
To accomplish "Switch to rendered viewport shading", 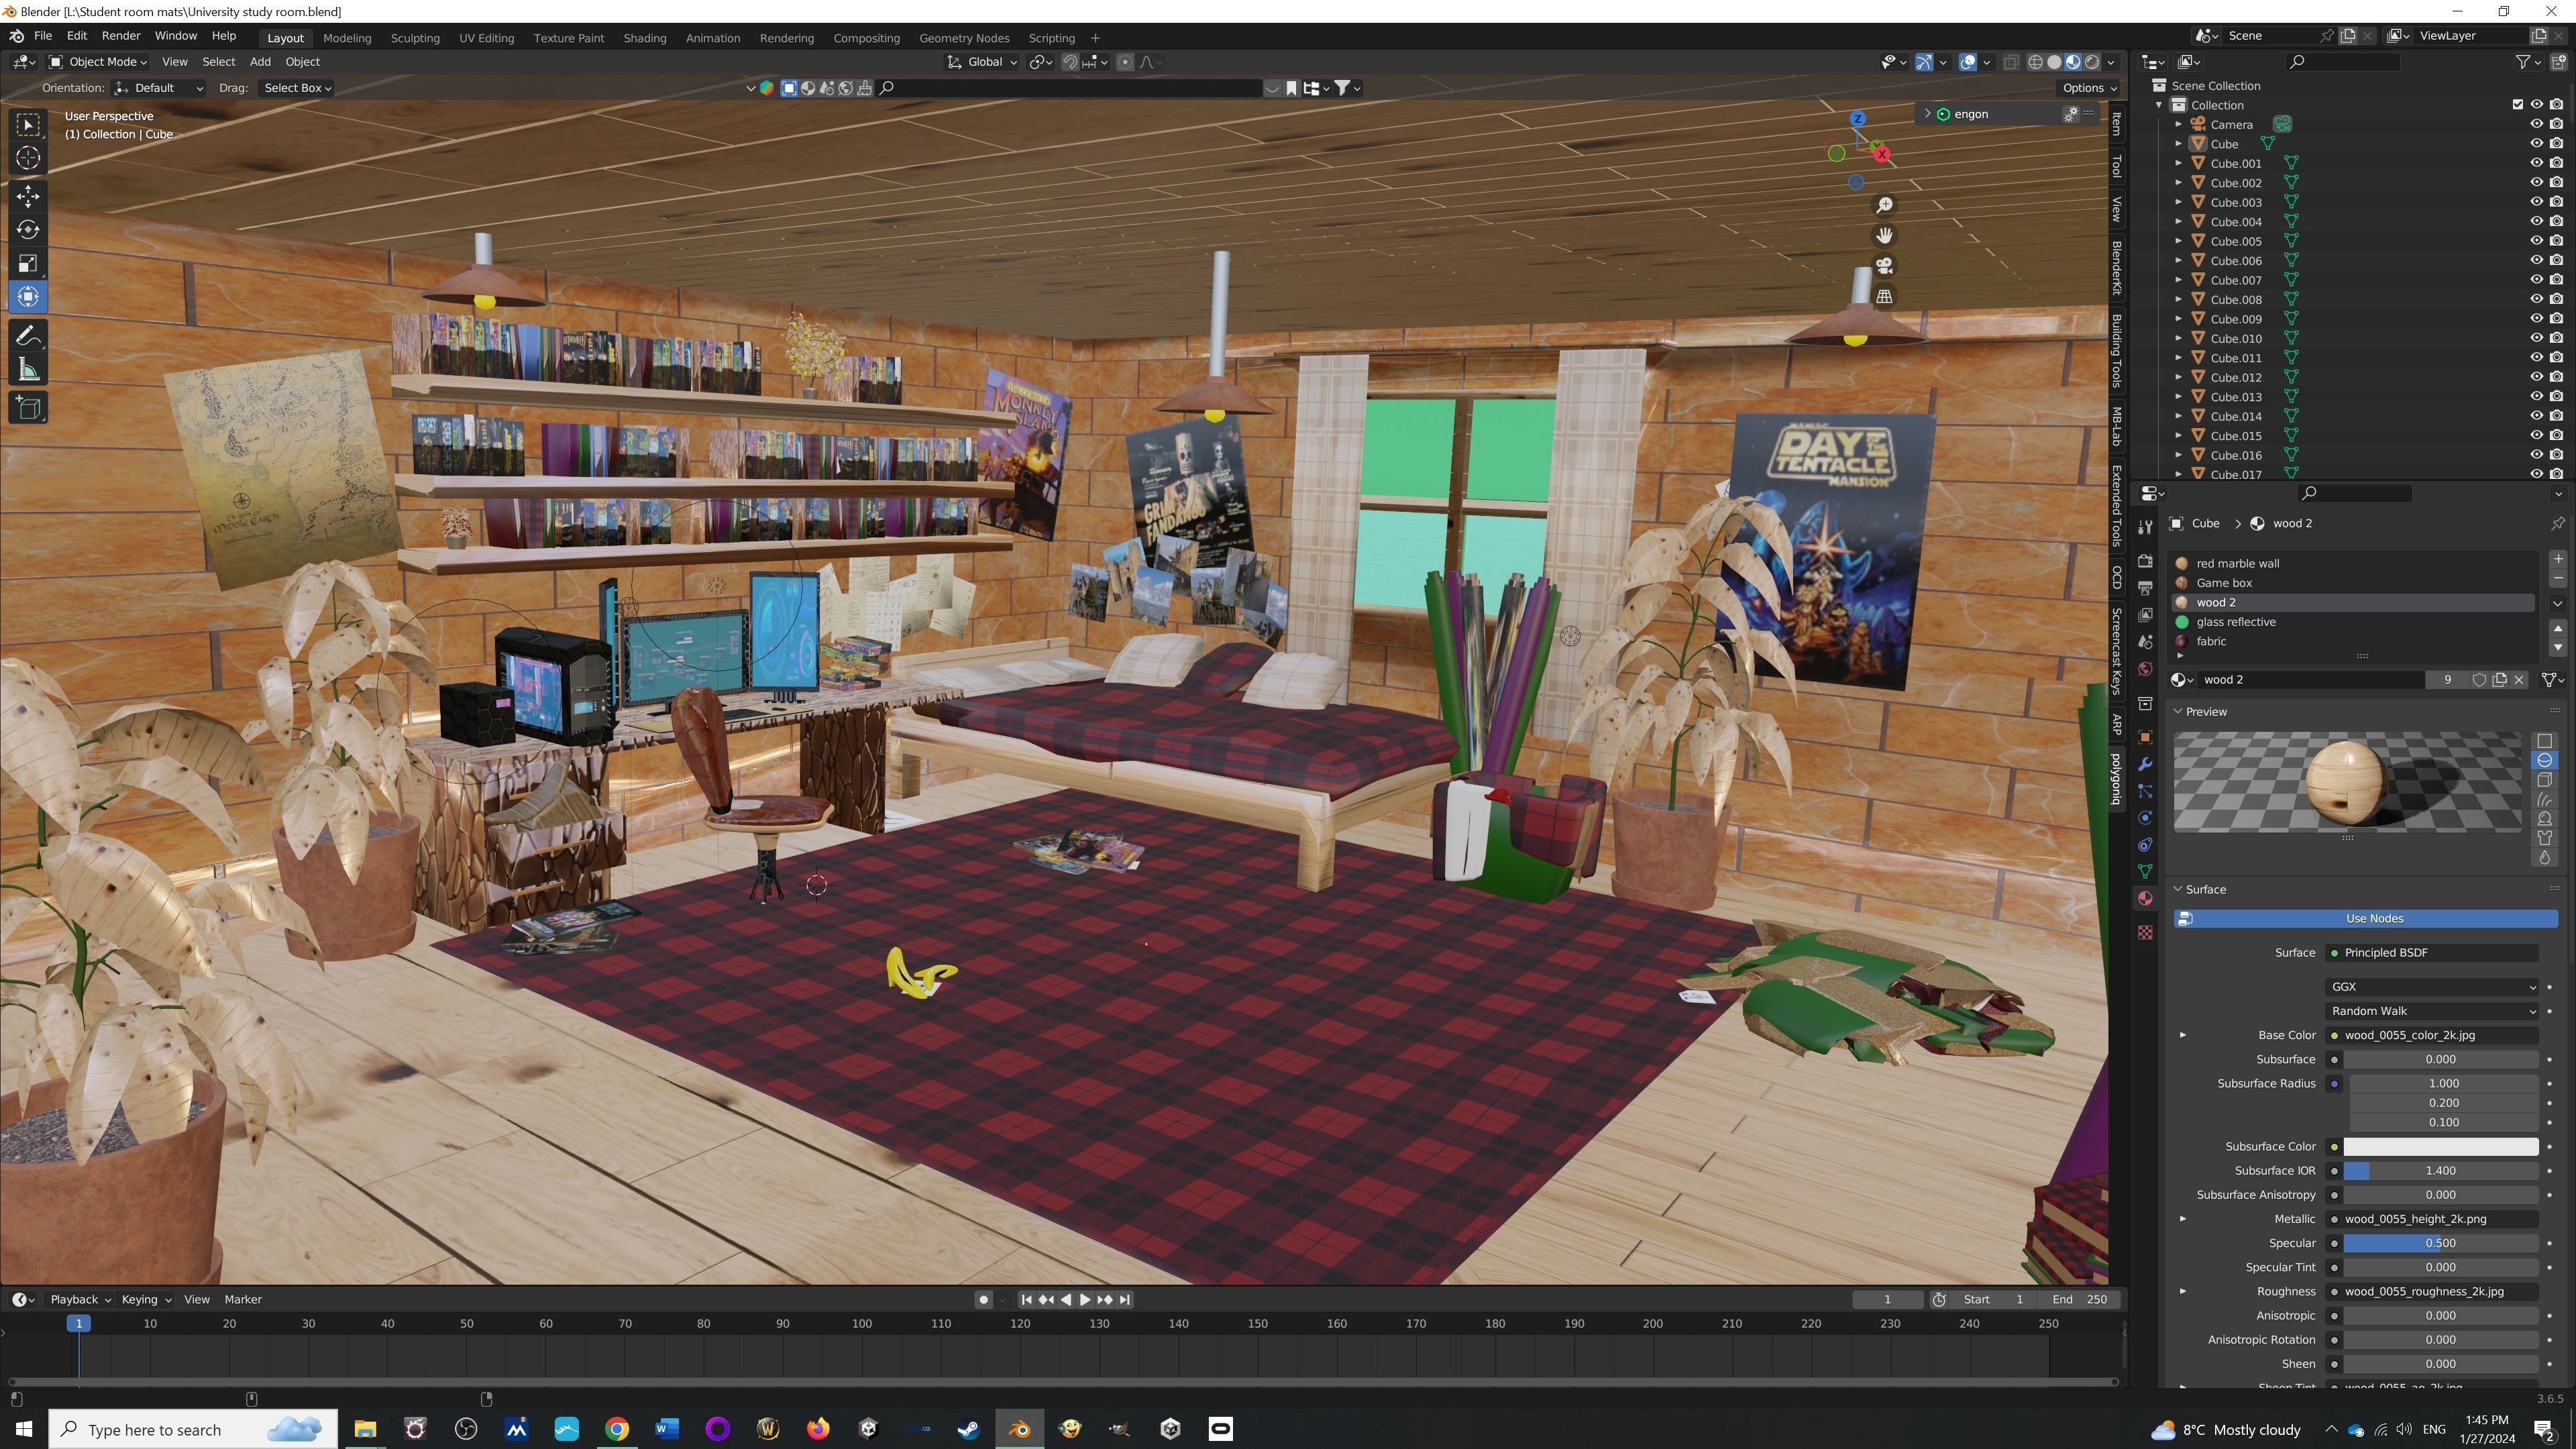I will coord(2092,62).
